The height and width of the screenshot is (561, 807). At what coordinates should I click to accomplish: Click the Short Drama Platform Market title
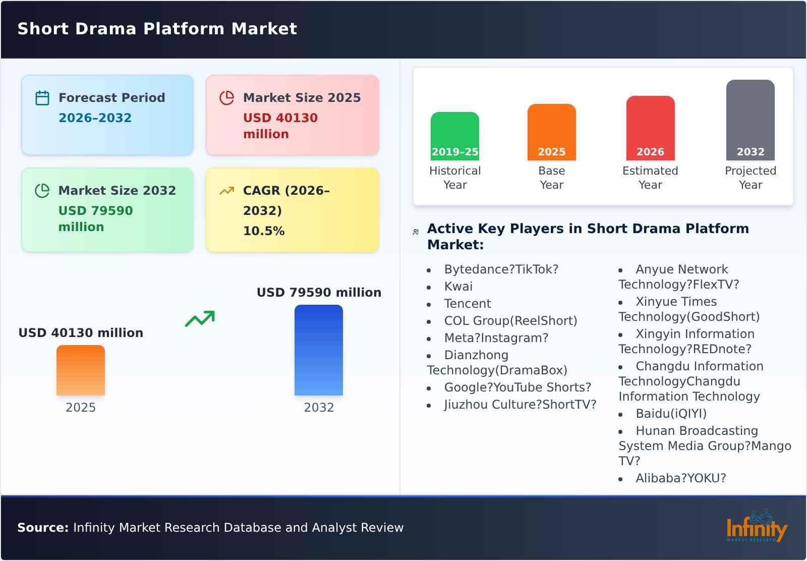click(x=157, y=29)
